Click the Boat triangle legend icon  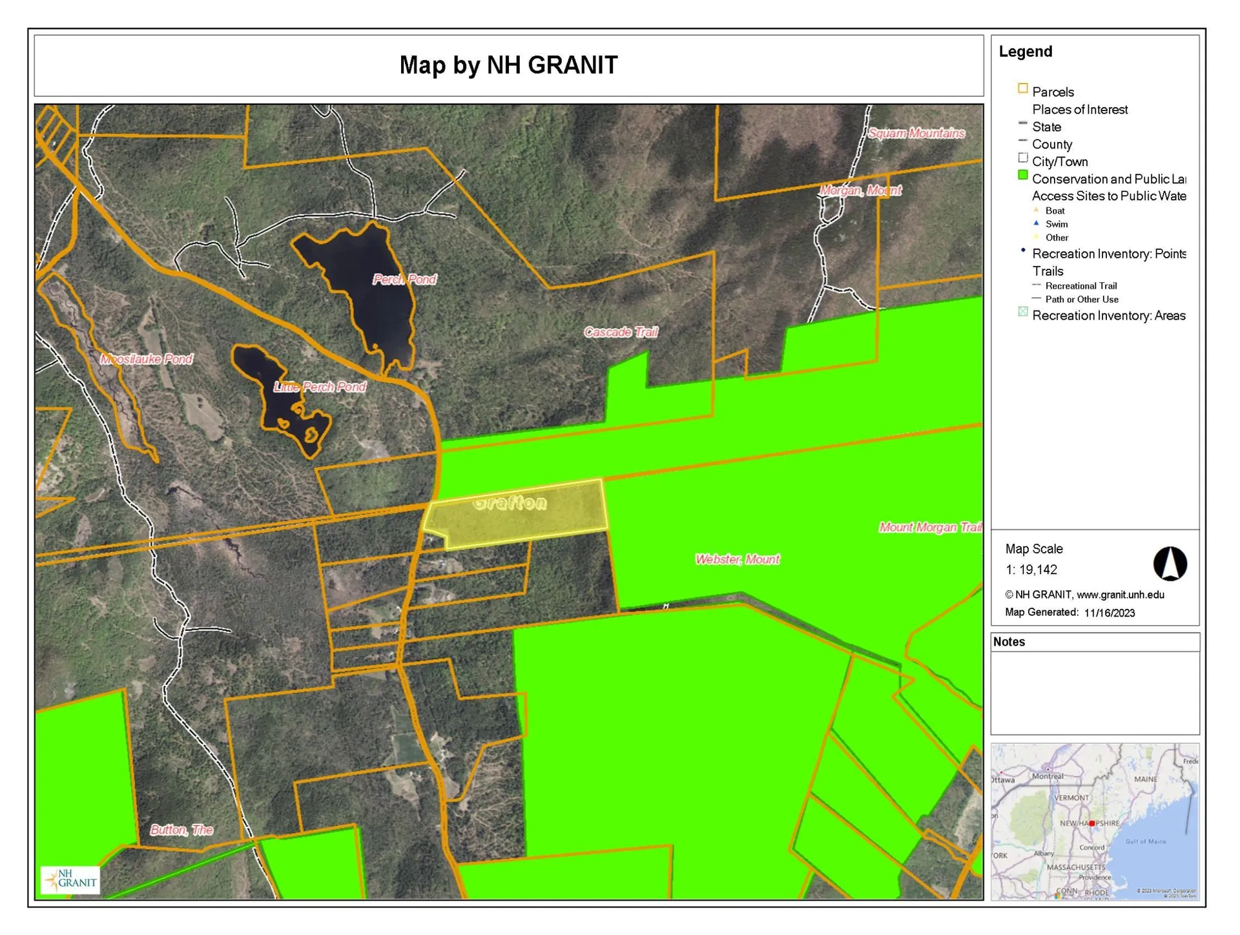coord(1036,210)
